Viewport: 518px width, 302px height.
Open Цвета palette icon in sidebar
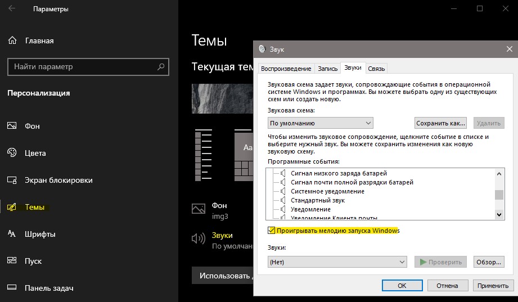click(12, 152)
